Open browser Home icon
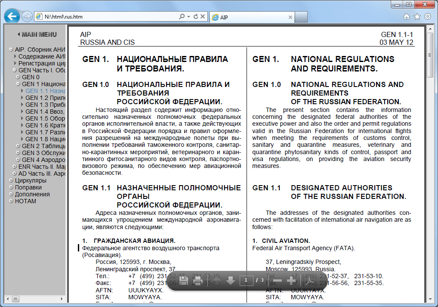The image size is (438, 307). [x=407, y=17]
